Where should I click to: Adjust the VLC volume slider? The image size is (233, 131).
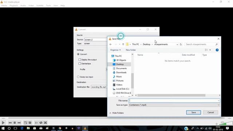[225, 123]
